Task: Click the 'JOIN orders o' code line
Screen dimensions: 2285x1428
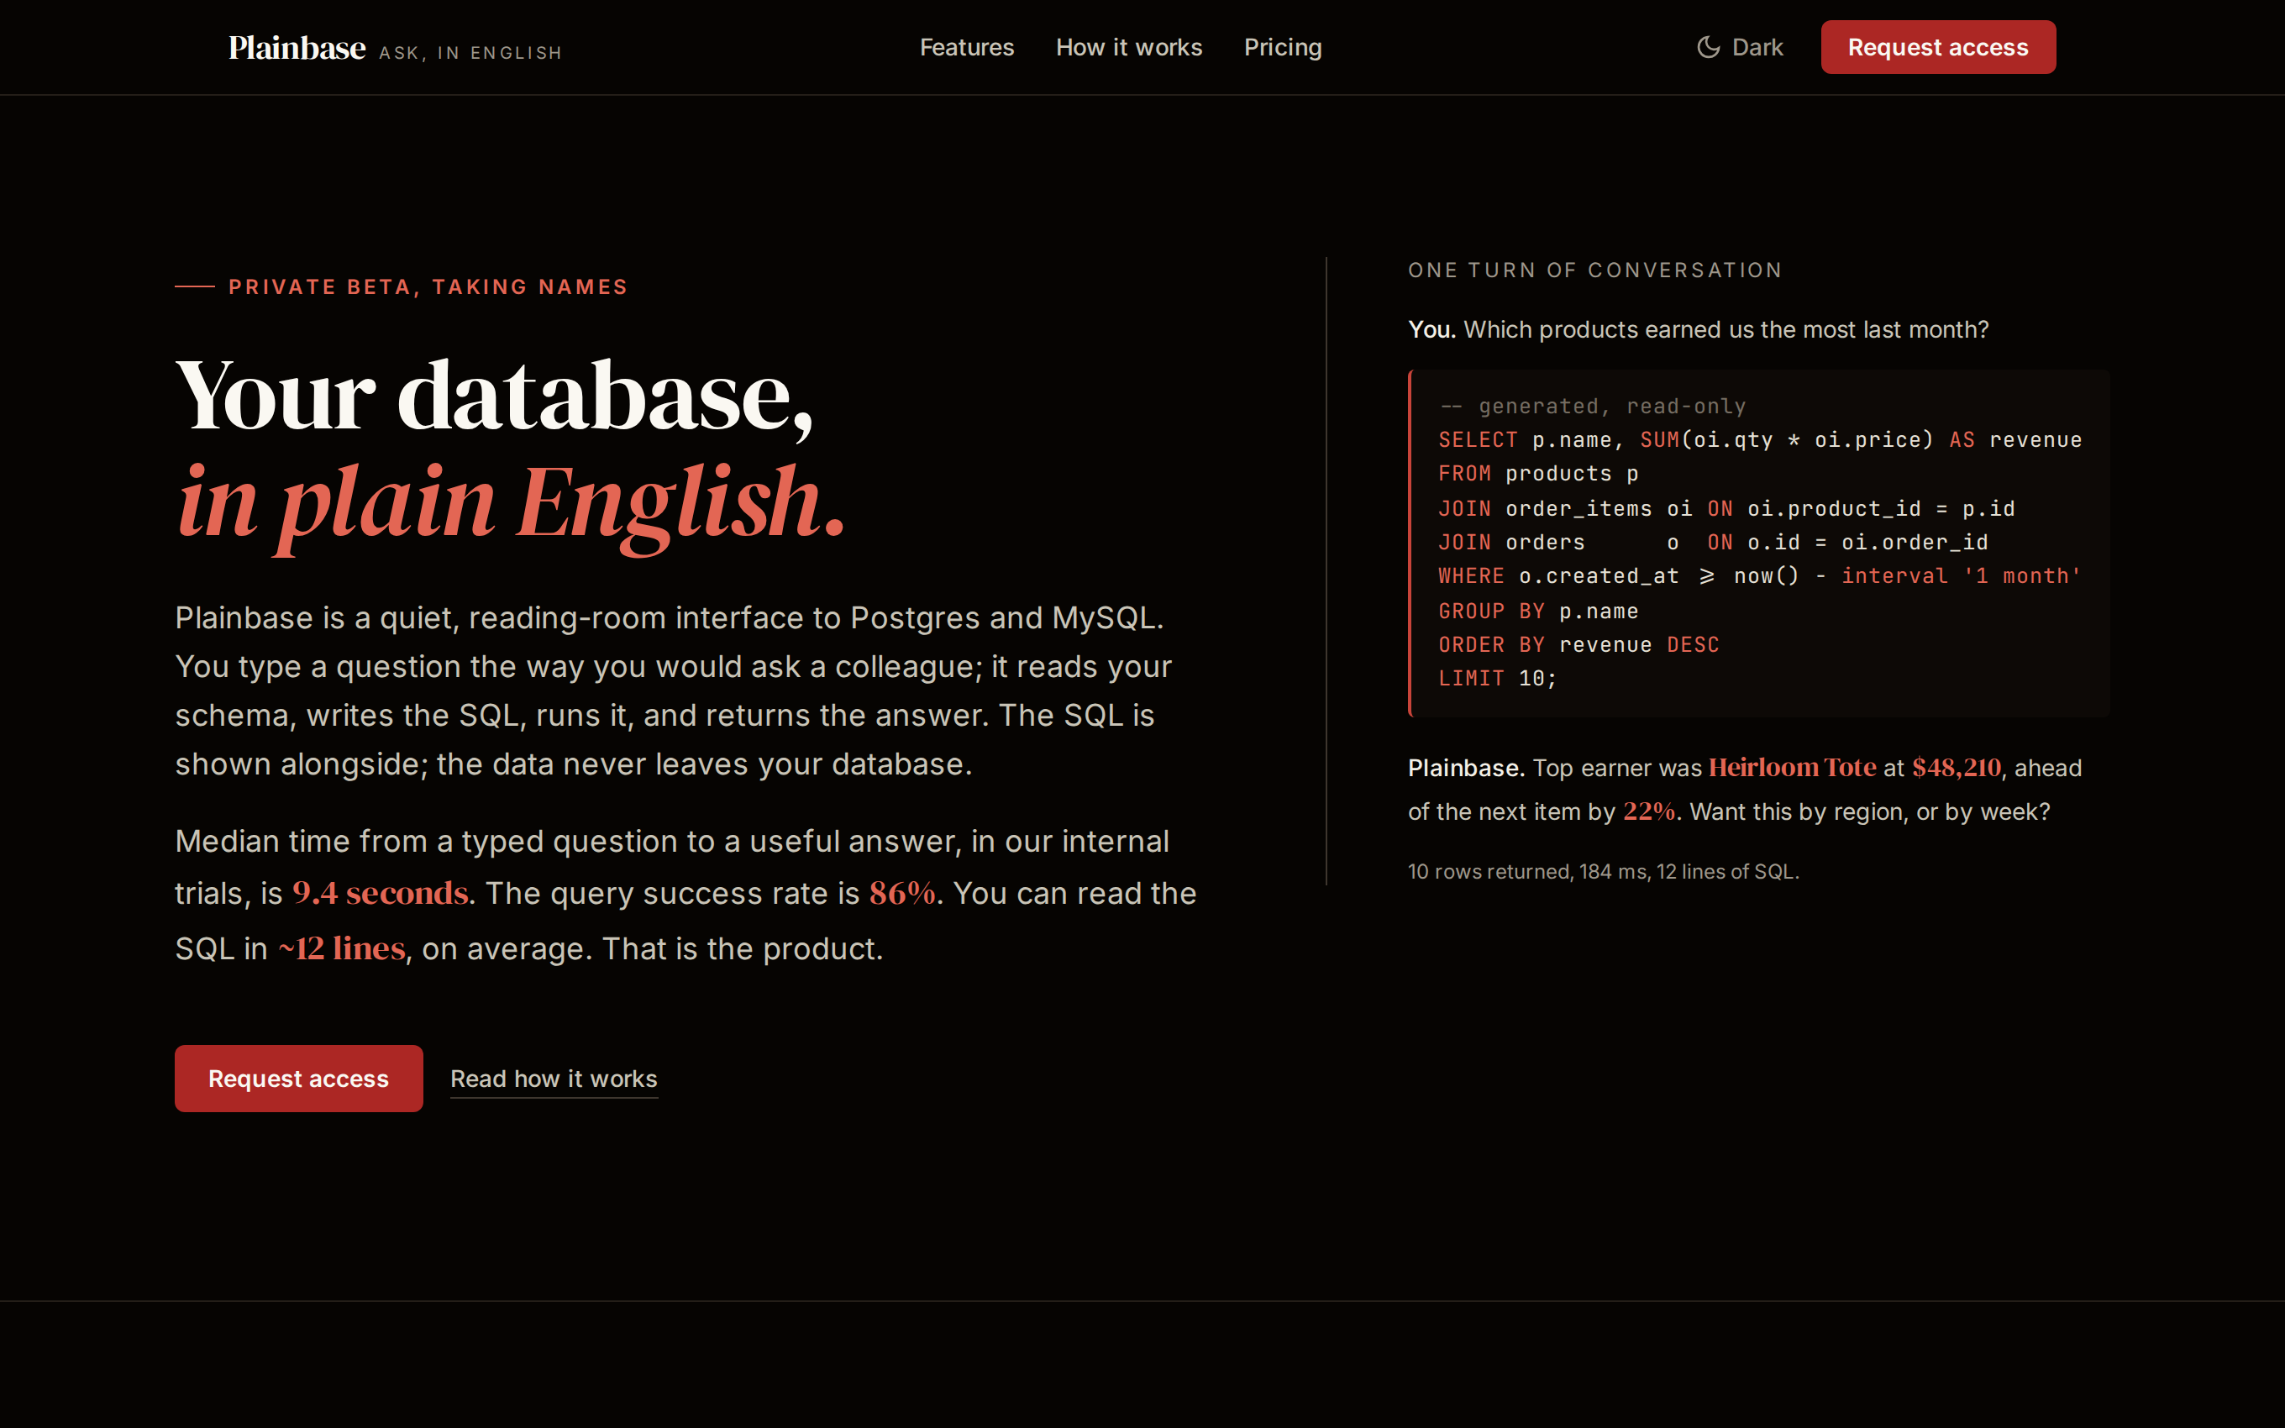Action: click(1713, 542)
